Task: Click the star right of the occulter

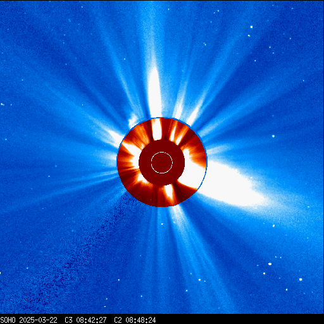Action: pyautogui.click(x=273, y=136)
